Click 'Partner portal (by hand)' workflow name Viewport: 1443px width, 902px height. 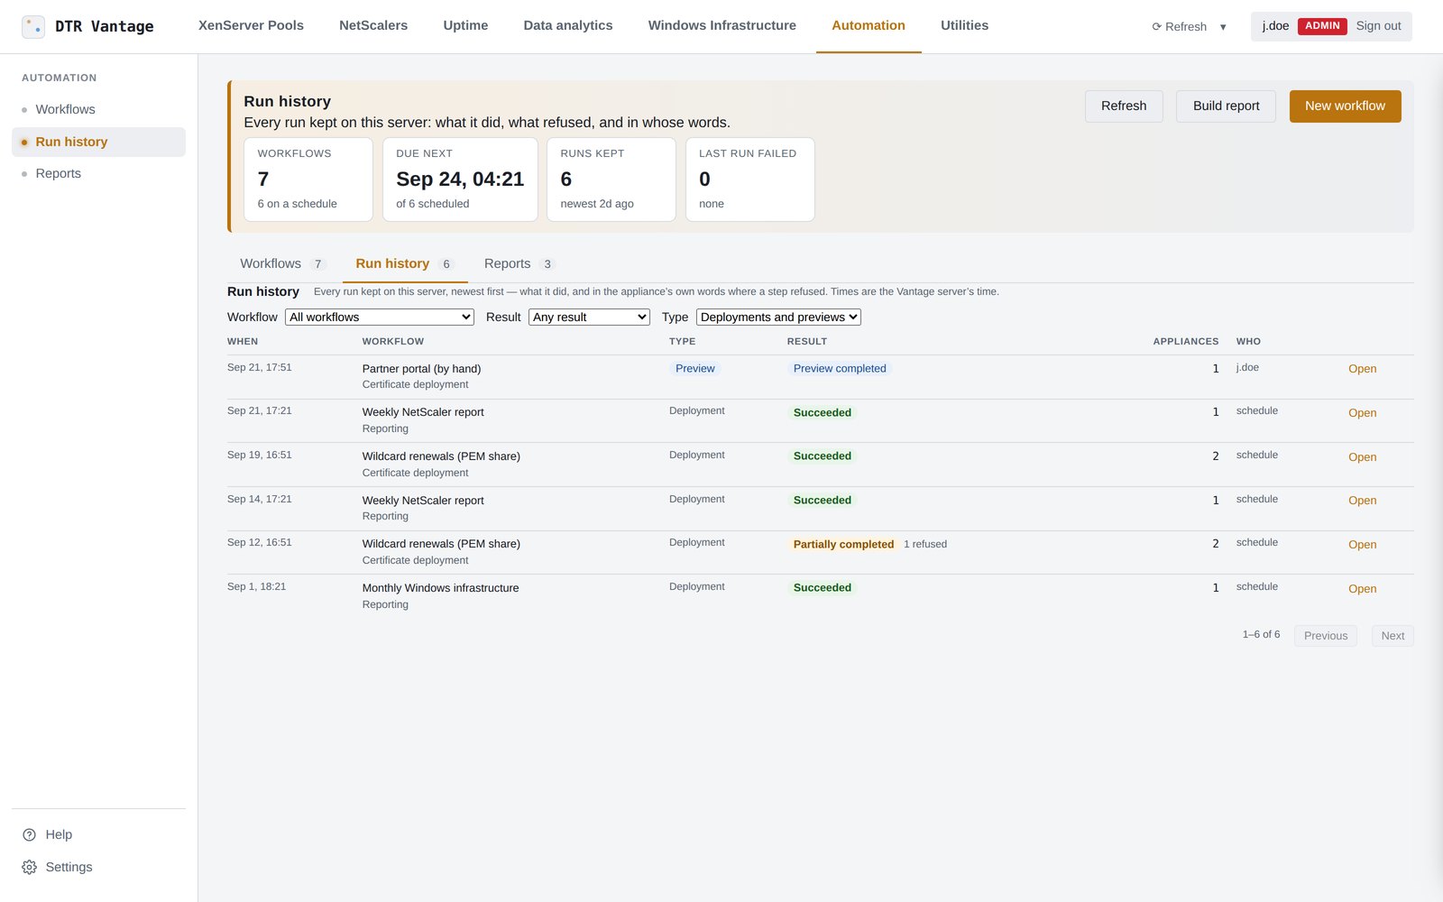click(421, 369)
